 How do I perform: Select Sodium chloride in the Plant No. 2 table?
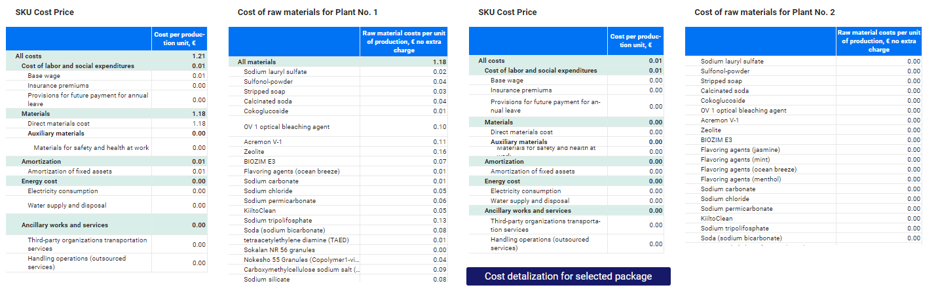click(726, 198)
